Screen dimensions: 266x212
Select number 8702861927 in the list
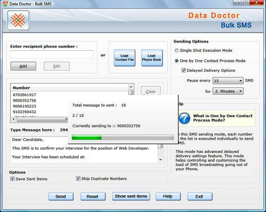pos(24,95)
